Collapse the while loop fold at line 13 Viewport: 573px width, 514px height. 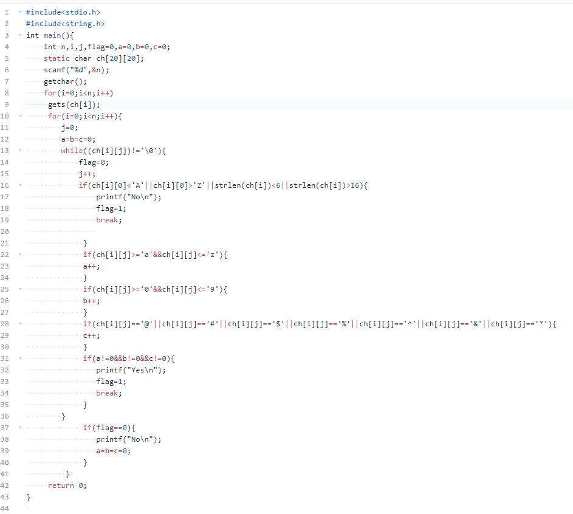point(21,151)
